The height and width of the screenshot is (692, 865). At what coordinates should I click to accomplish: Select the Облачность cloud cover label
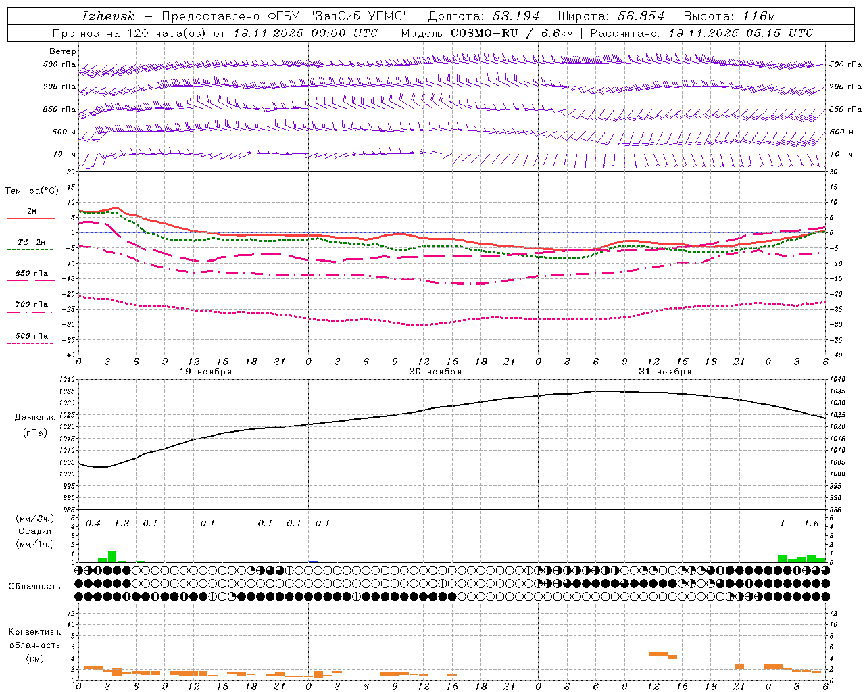tap(34, 586)
